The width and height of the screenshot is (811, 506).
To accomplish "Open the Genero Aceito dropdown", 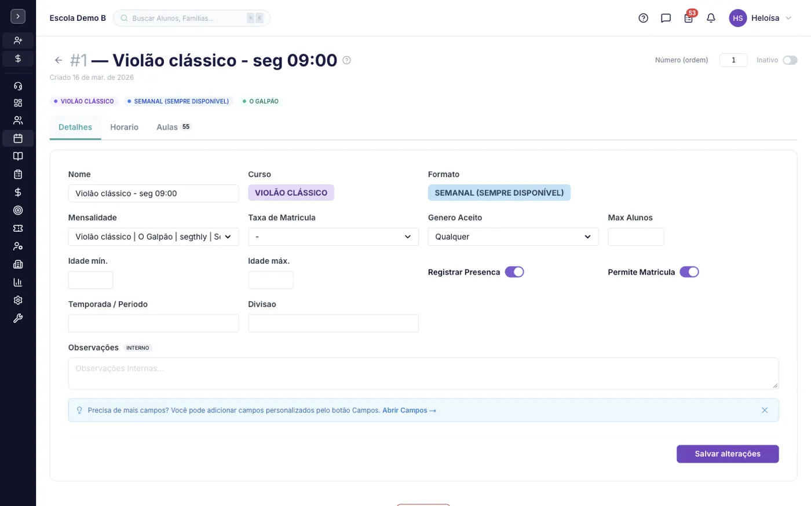I will tap(513, 237).
